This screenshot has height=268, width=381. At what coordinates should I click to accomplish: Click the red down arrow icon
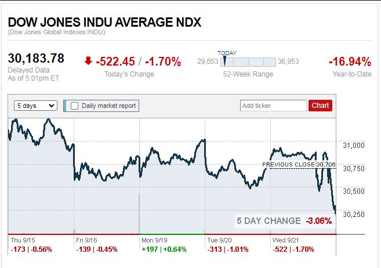coord(88,60)
